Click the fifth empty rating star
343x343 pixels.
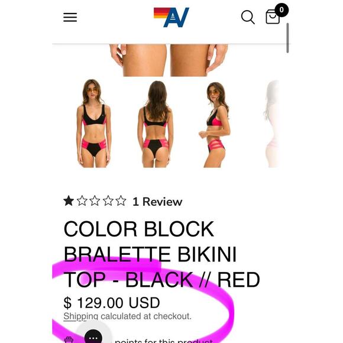121,201
